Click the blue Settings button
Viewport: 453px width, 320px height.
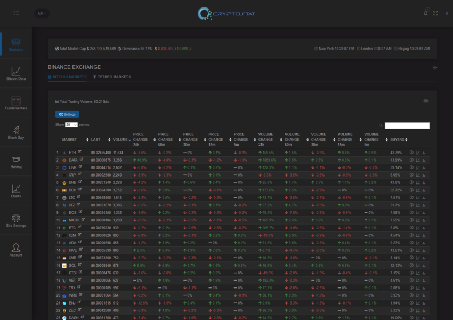point(67,114)
